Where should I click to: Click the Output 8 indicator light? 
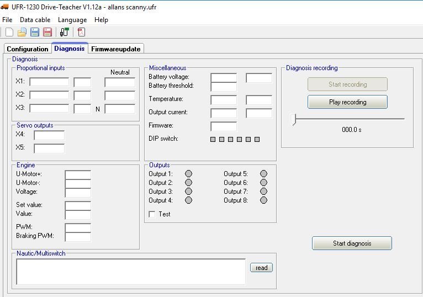coord(263,200)
